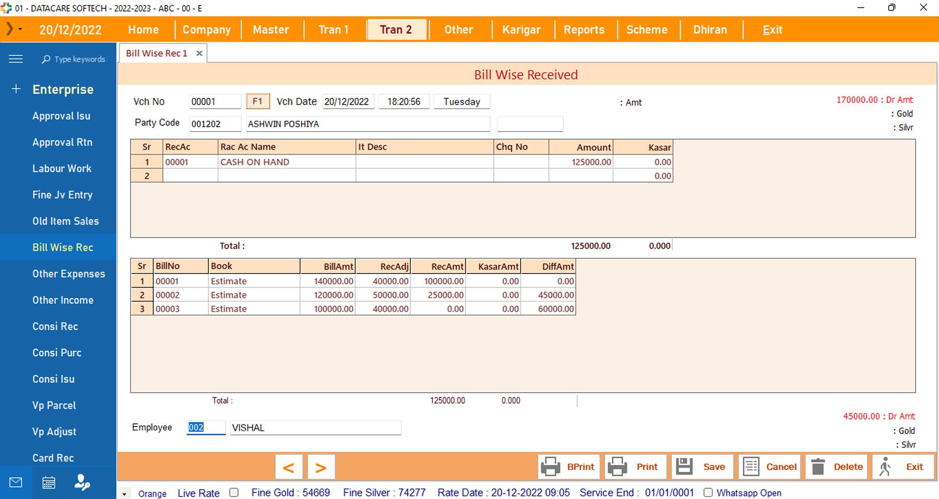Select bill 00002 in the bills table
The height and width of the screenshot is (499, 939).
pyautogui.click(x=180, y=295)
